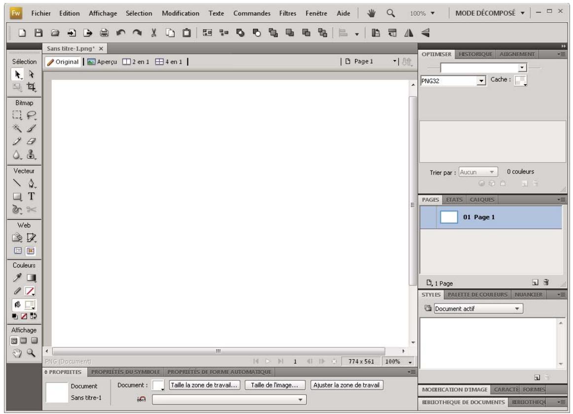
Task: Select the Blur tool
Action: pyautogui.click(x=17, y=155)
